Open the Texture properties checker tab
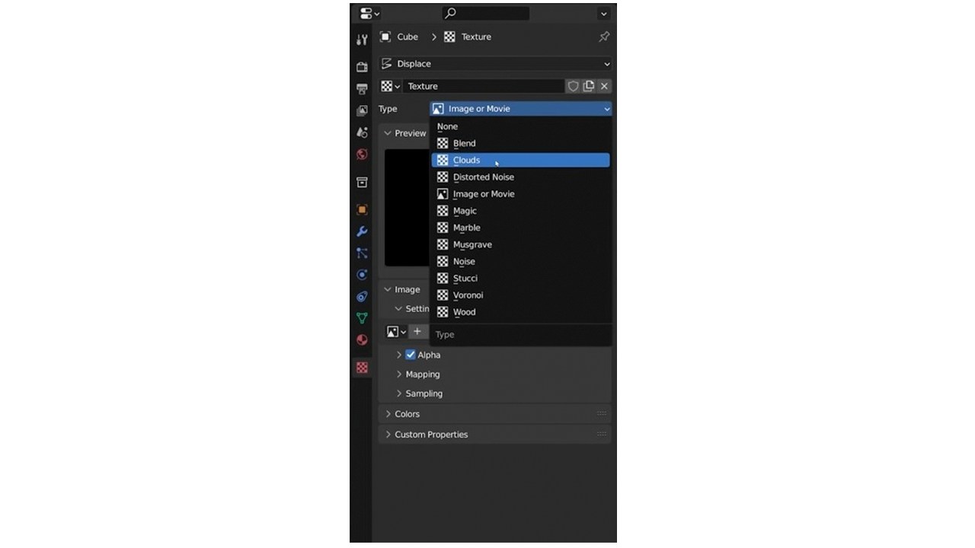Image resolution: width=975 pixels, height=548 pixels. (362, 368)
